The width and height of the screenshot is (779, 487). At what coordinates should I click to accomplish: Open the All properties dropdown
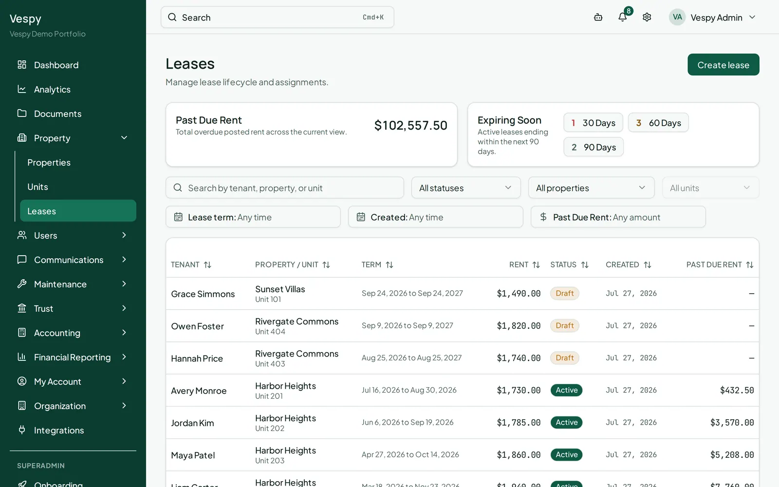[x=592, y=187]
